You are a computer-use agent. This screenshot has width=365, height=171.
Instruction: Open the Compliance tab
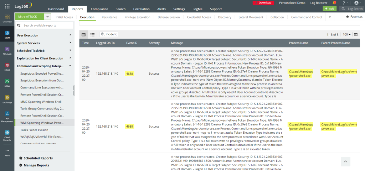pos(99,9)
